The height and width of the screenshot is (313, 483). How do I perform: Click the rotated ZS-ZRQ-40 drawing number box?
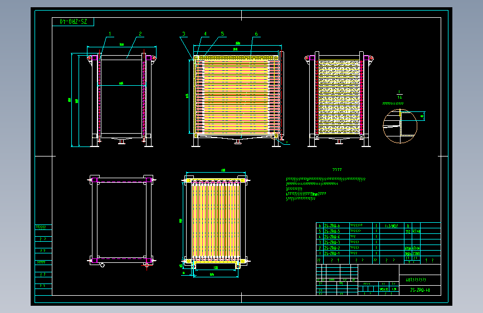coord(73,22)
